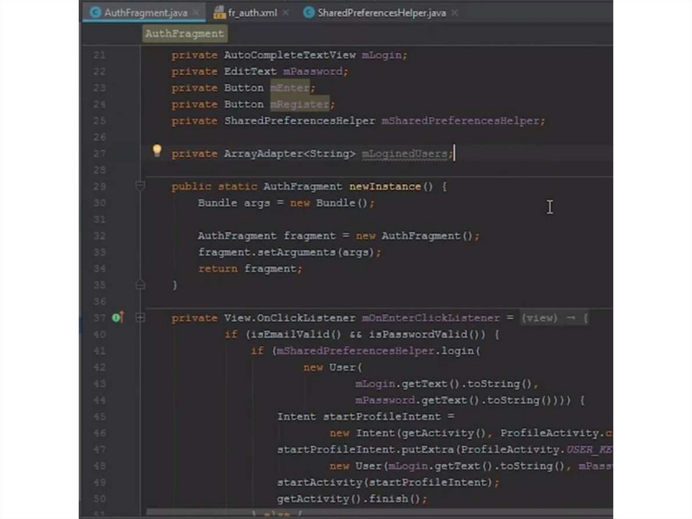Close the AuthFragment.java tab
Image resolution: width=692 pixels, height=519 pixels.
(196, 13)
